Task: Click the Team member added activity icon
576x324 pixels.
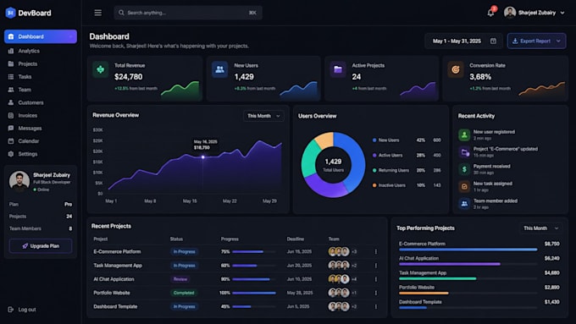Action: 464,204
